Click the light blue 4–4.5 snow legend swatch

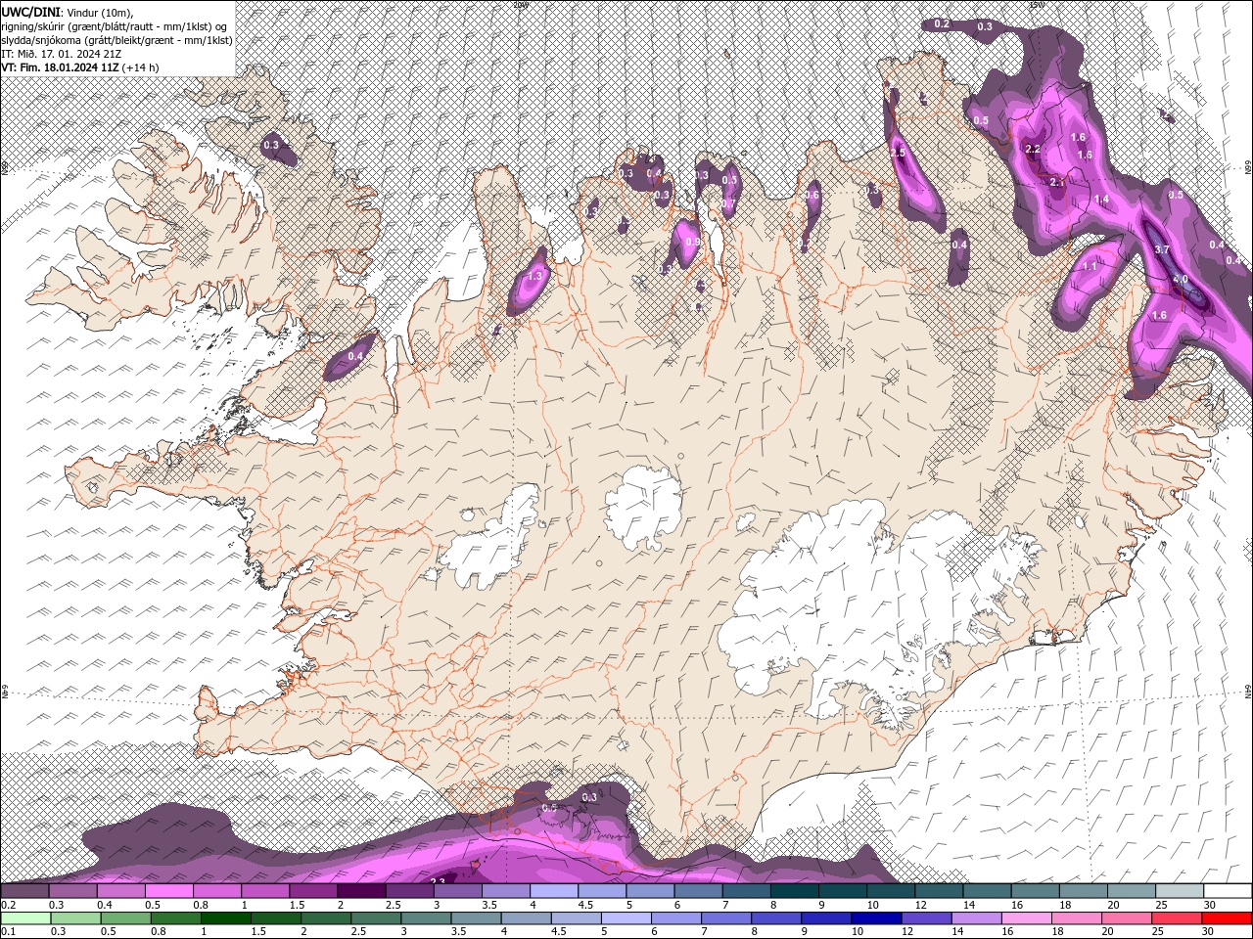[554, 891]
